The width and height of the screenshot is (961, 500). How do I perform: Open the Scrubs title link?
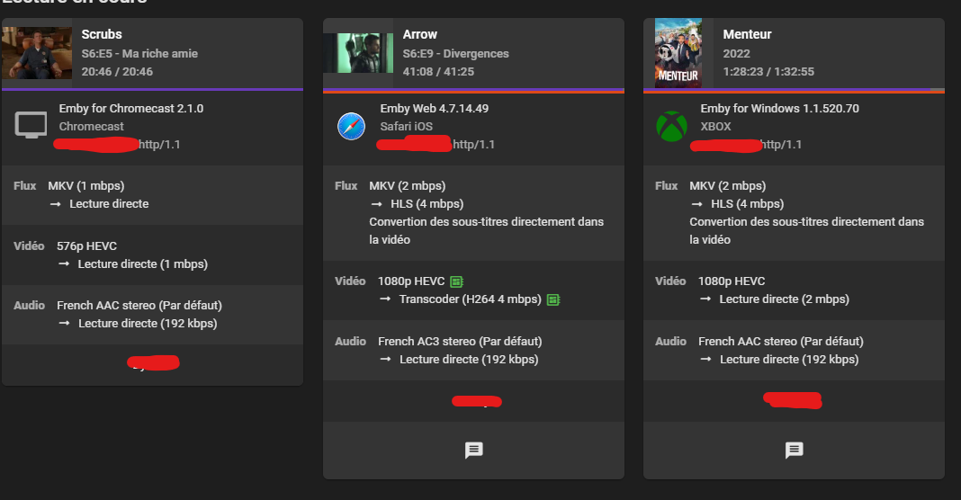pos(101,34)
